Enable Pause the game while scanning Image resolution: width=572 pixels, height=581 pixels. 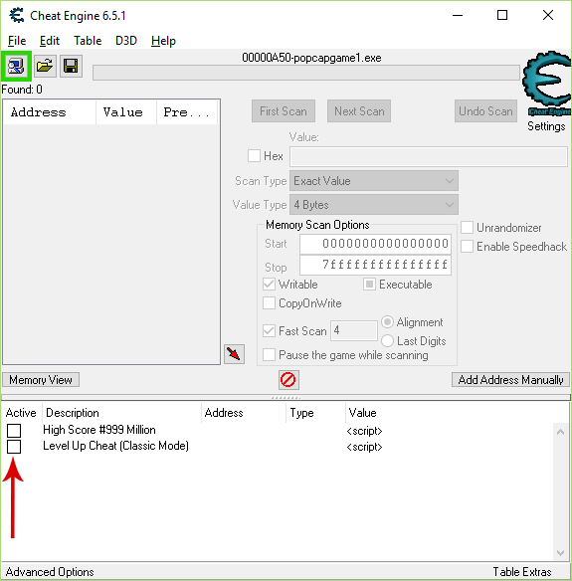269,354
